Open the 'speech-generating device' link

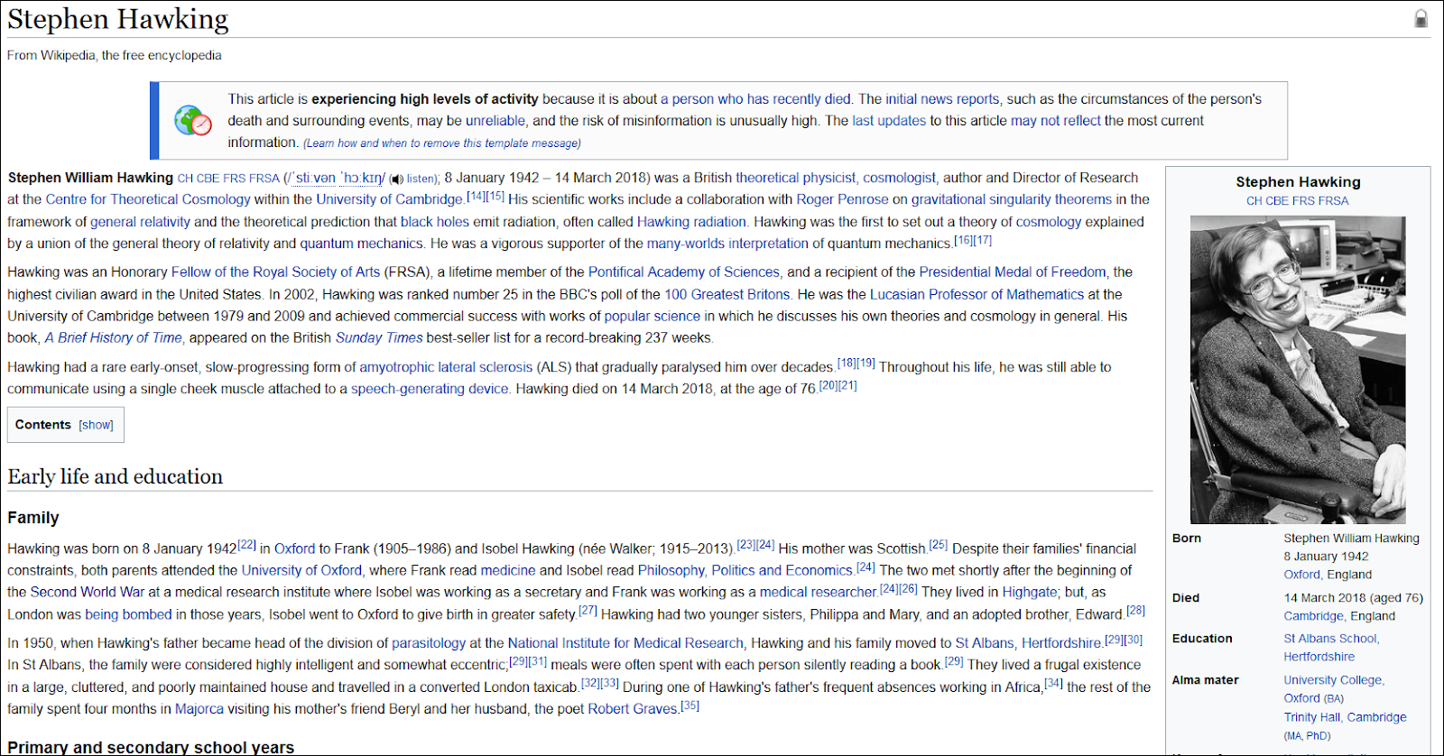(430, 390)
